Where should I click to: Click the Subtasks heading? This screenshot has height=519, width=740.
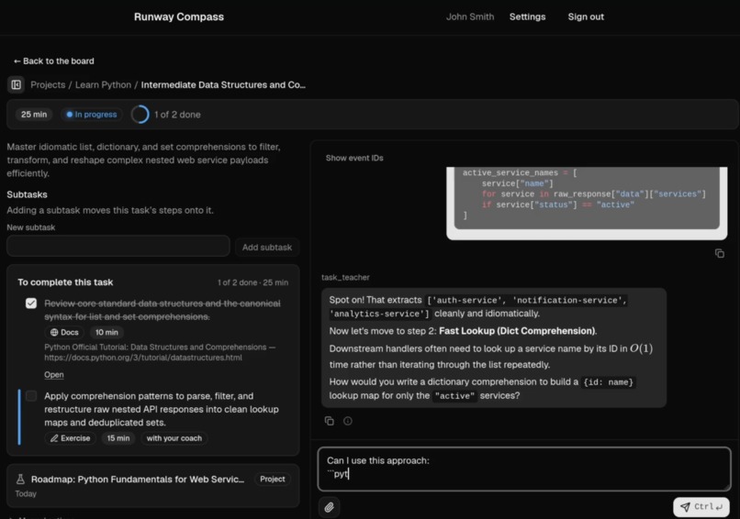point(27,194)
